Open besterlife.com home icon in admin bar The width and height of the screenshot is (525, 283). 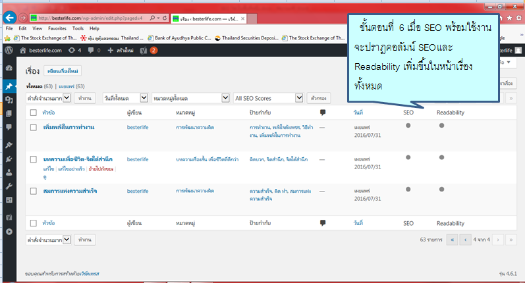(x=23, y=51)
